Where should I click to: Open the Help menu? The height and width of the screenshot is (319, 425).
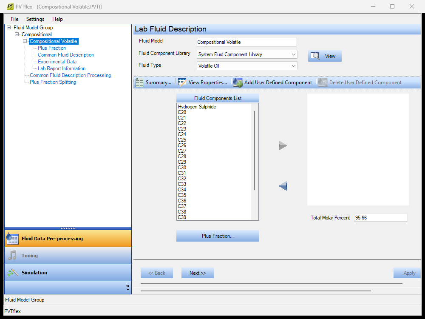coord(57,19)
